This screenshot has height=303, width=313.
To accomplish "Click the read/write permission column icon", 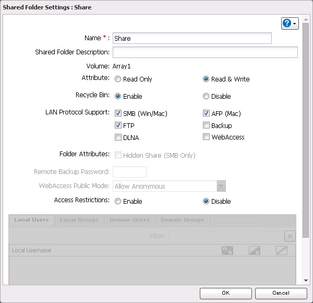I will click(227, 250).
